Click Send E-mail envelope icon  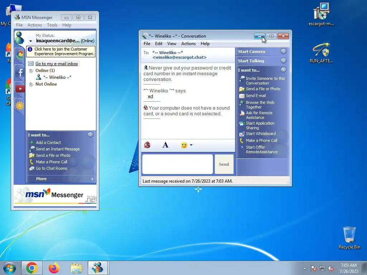tap(242, 96)
